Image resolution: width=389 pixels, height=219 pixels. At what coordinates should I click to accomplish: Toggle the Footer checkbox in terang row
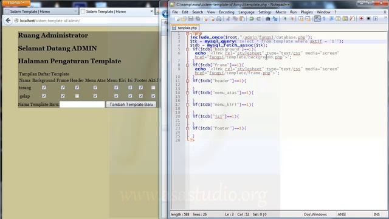140,88
